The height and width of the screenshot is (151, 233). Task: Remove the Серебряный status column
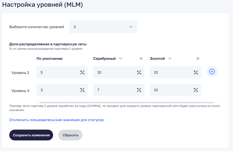(141, 58)
